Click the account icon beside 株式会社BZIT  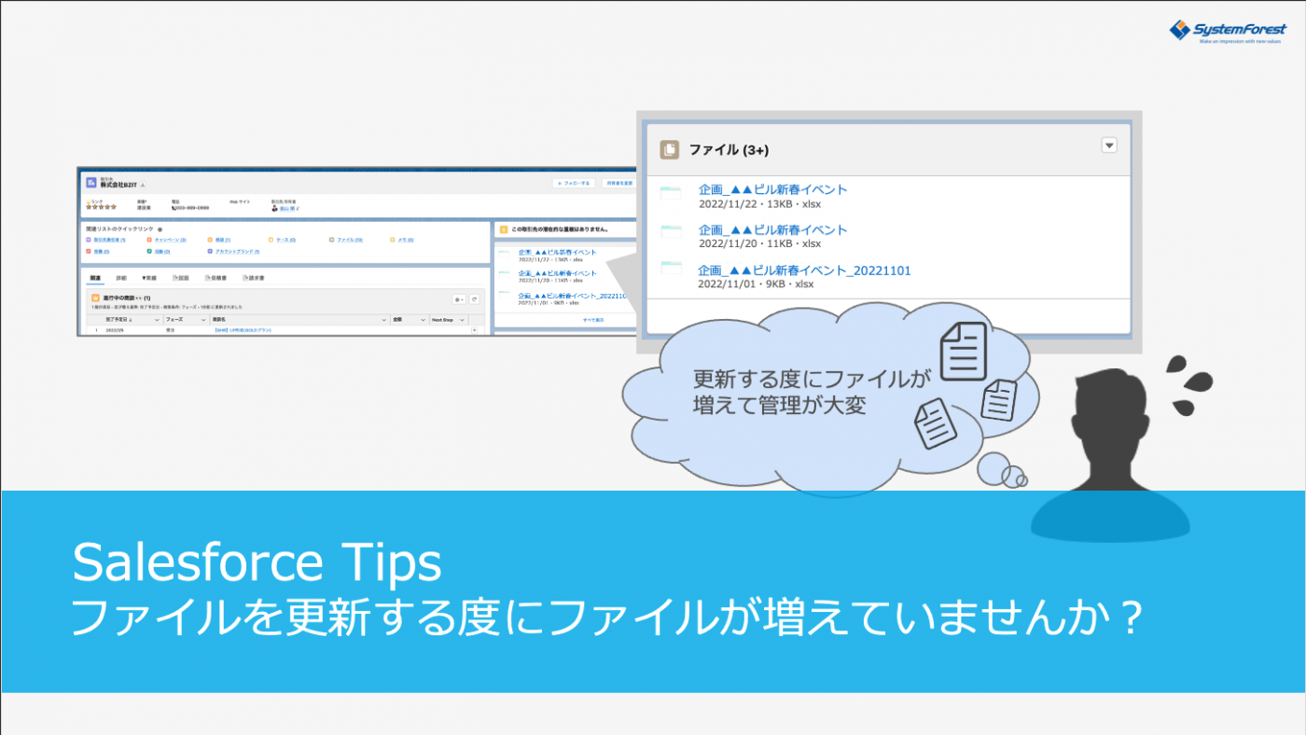(91, 183)
